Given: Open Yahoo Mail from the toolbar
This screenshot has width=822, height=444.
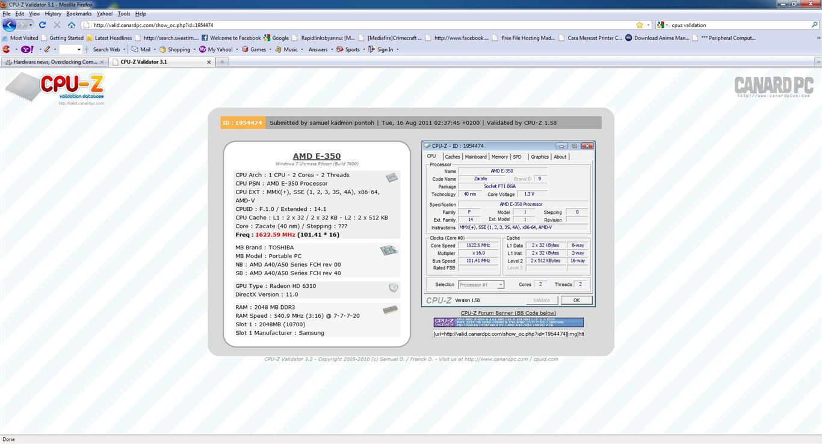Looking at the screenshot, I should (141, 49).
